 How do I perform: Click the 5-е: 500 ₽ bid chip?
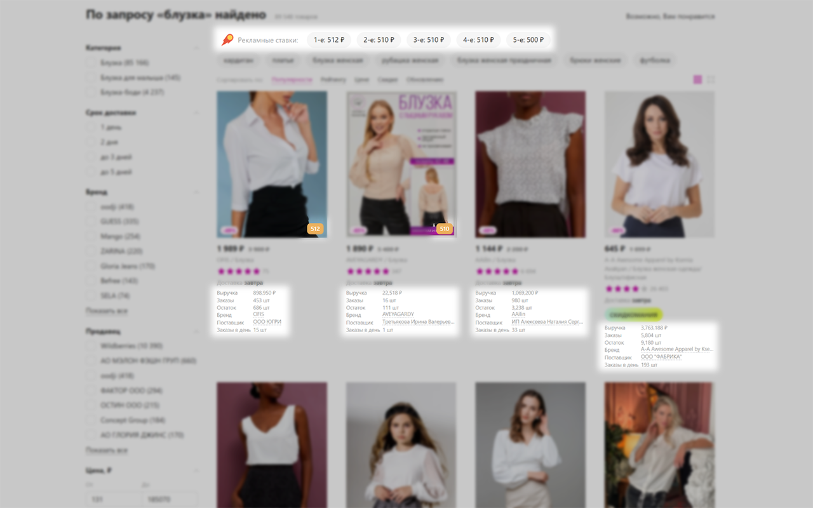click(528, 40)
